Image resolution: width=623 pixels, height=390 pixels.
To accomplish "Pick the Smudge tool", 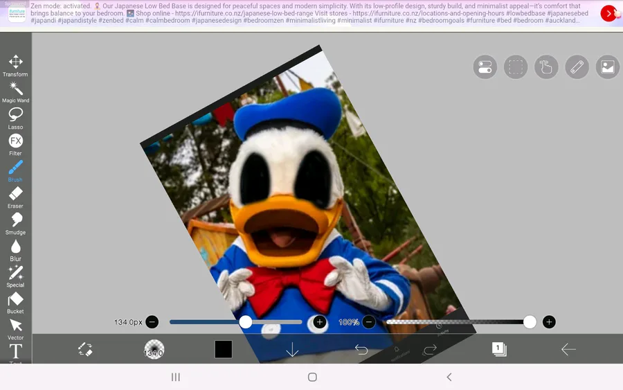I will point(15,224).
